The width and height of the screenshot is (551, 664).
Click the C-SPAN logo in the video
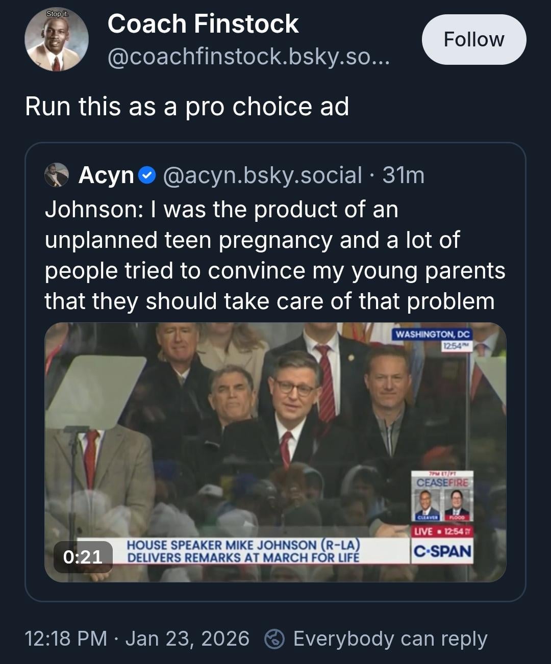[442, 551]
